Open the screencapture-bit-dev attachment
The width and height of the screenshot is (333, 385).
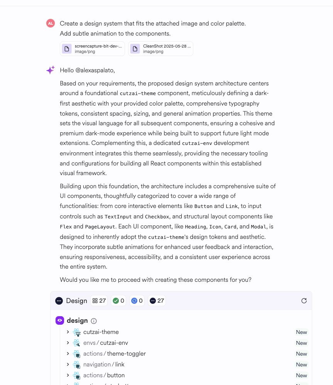pyautogui.click(x=93, y=49)
